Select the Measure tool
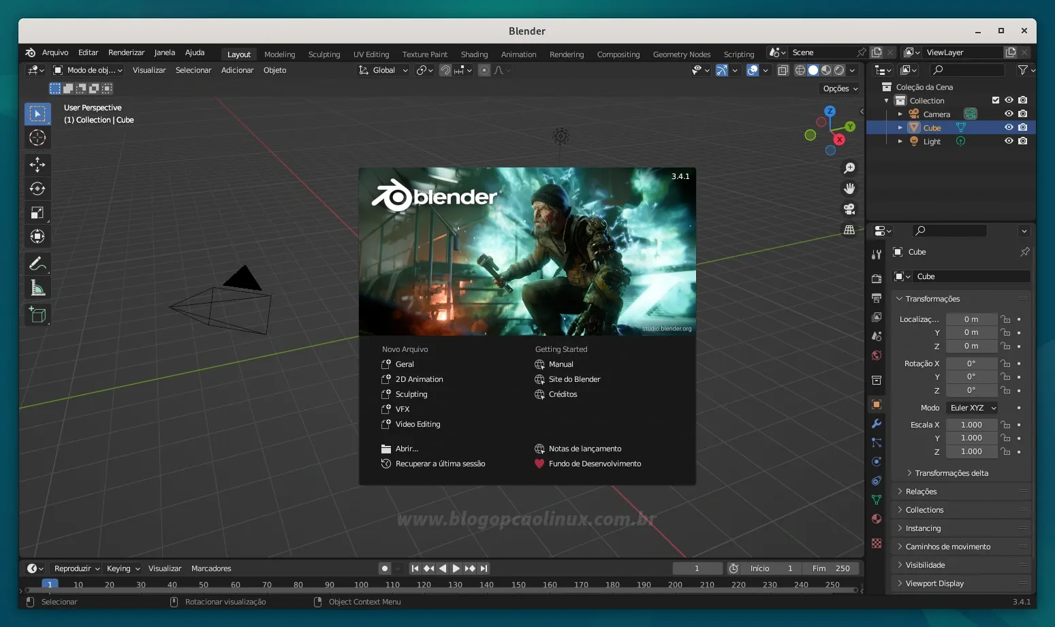This screenshot has width=1055, height=627. [37, 288]
